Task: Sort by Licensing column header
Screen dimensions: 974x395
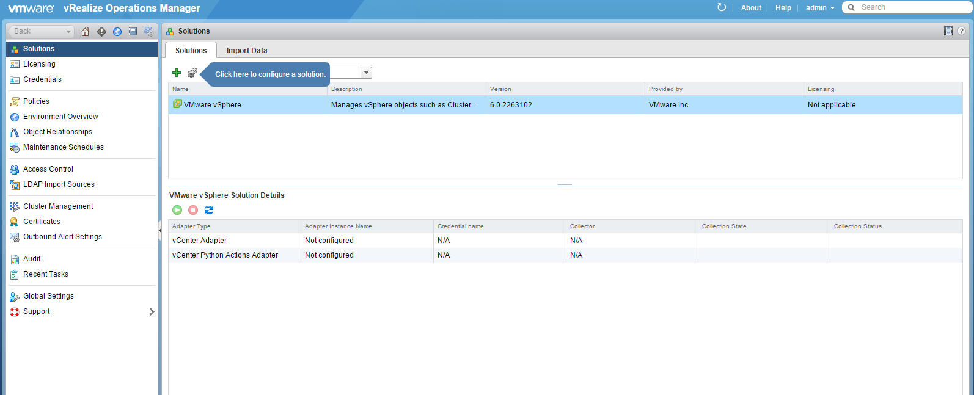Action: pos(883,89)
